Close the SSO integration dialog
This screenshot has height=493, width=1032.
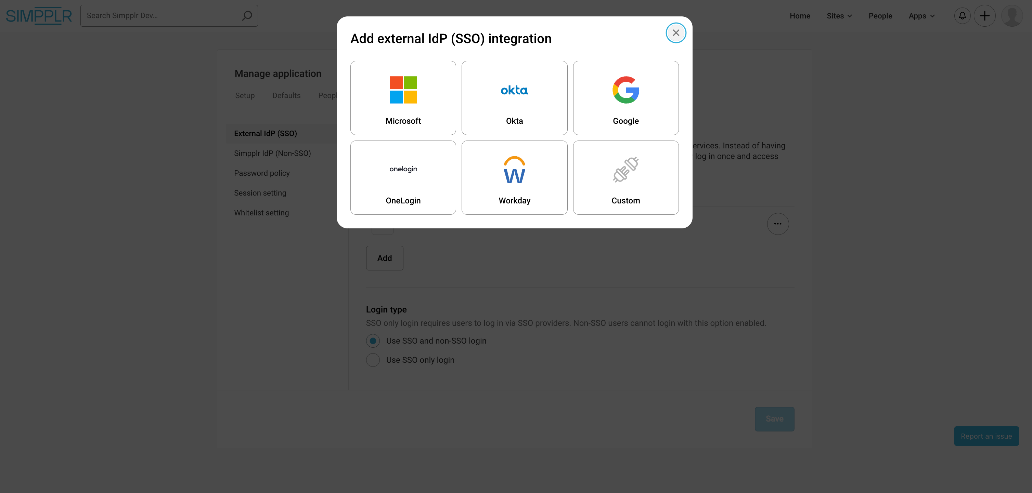pos(675,33)
